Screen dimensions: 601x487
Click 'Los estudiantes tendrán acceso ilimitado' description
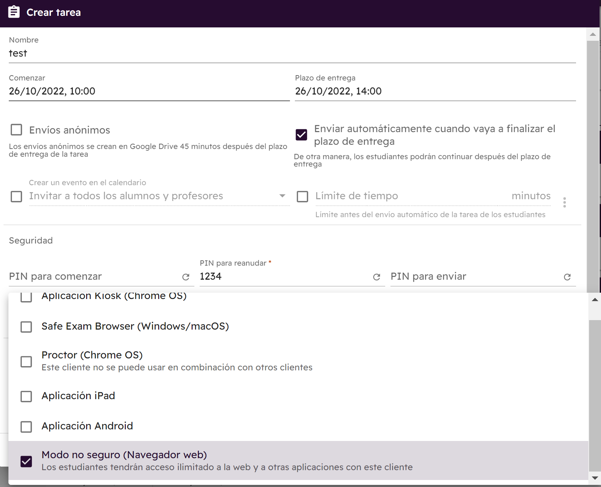[227, 467]
